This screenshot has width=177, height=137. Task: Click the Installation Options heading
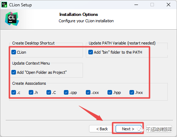[79, 14]
